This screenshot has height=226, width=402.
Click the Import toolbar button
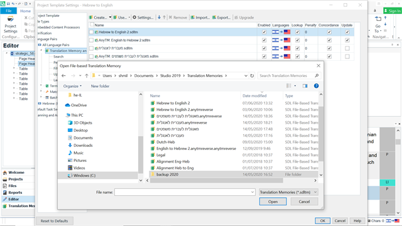coord(200,18)
